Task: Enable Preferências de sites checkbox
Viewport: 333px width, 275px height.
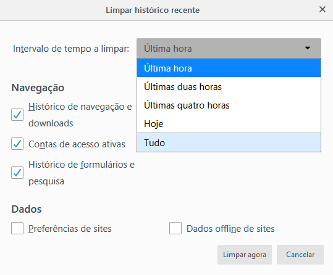Action: pyautogui.click(x=17, y=228)
